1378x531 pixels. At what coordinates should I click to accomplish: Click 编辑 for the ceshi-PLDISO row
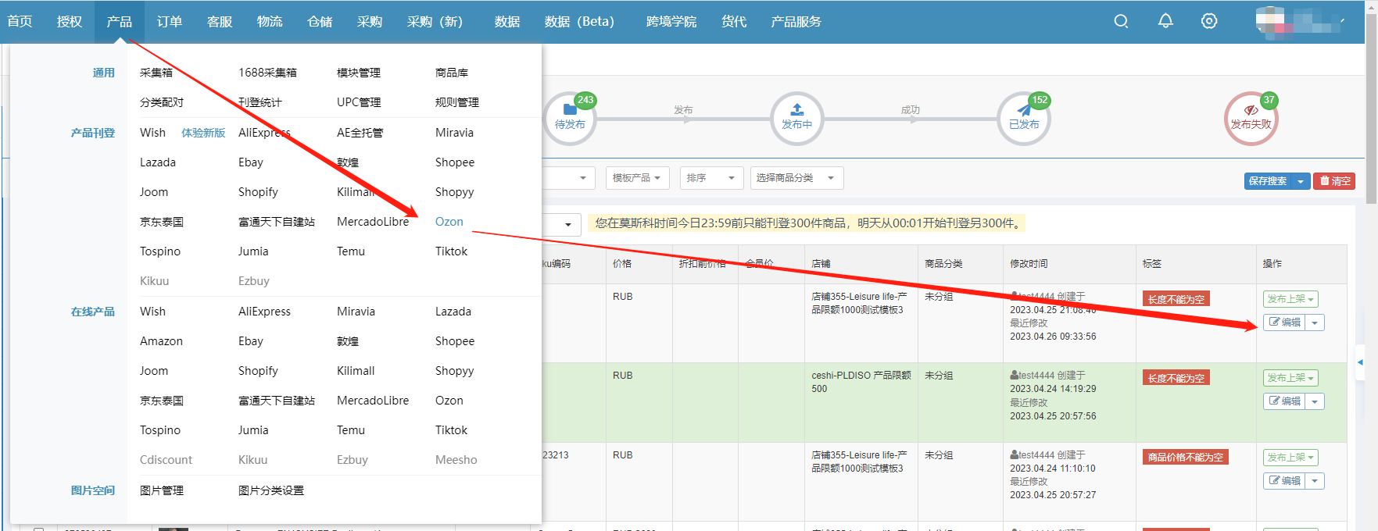[1285, 401]
